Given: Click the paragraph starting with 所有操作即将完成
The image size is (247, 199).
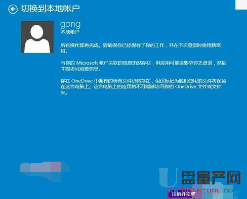Looking at the screenshot, I should coord(141,48).
